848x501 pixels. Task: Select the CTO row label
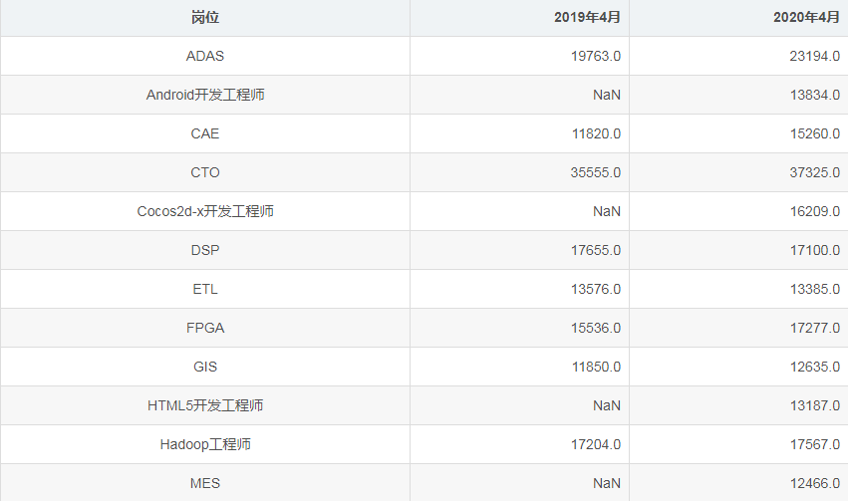(x=205, y=173)
